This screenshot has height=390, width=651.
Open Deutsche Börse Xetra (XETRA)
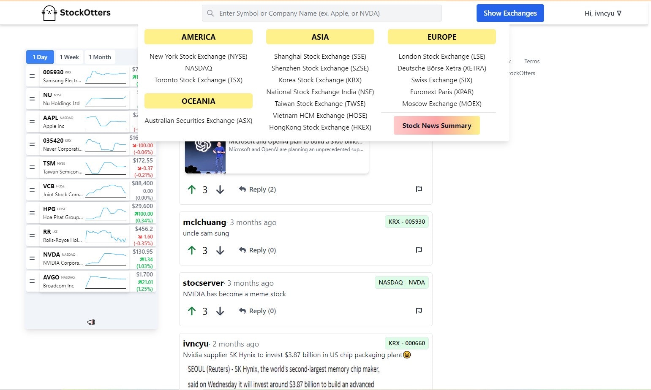tap(442, 68)
